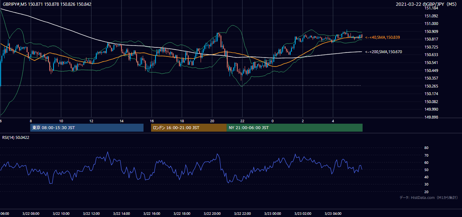Click the 149.898 price axis label
Screen dimensions: 462x217
click(x=431, y=117)
